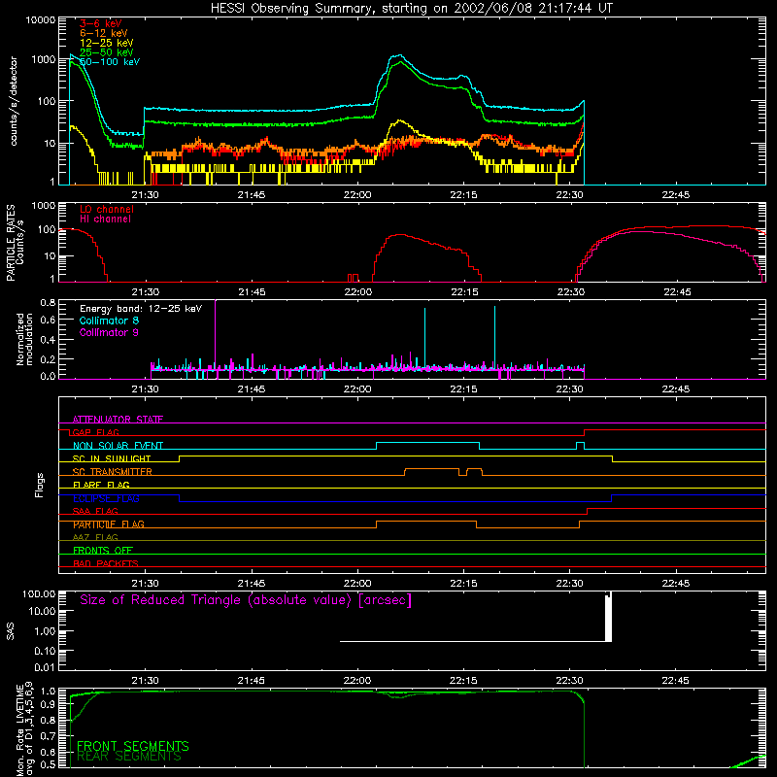
Task: Click the "BAD PACKETS" flag label
Action: (x=106, y=564)
